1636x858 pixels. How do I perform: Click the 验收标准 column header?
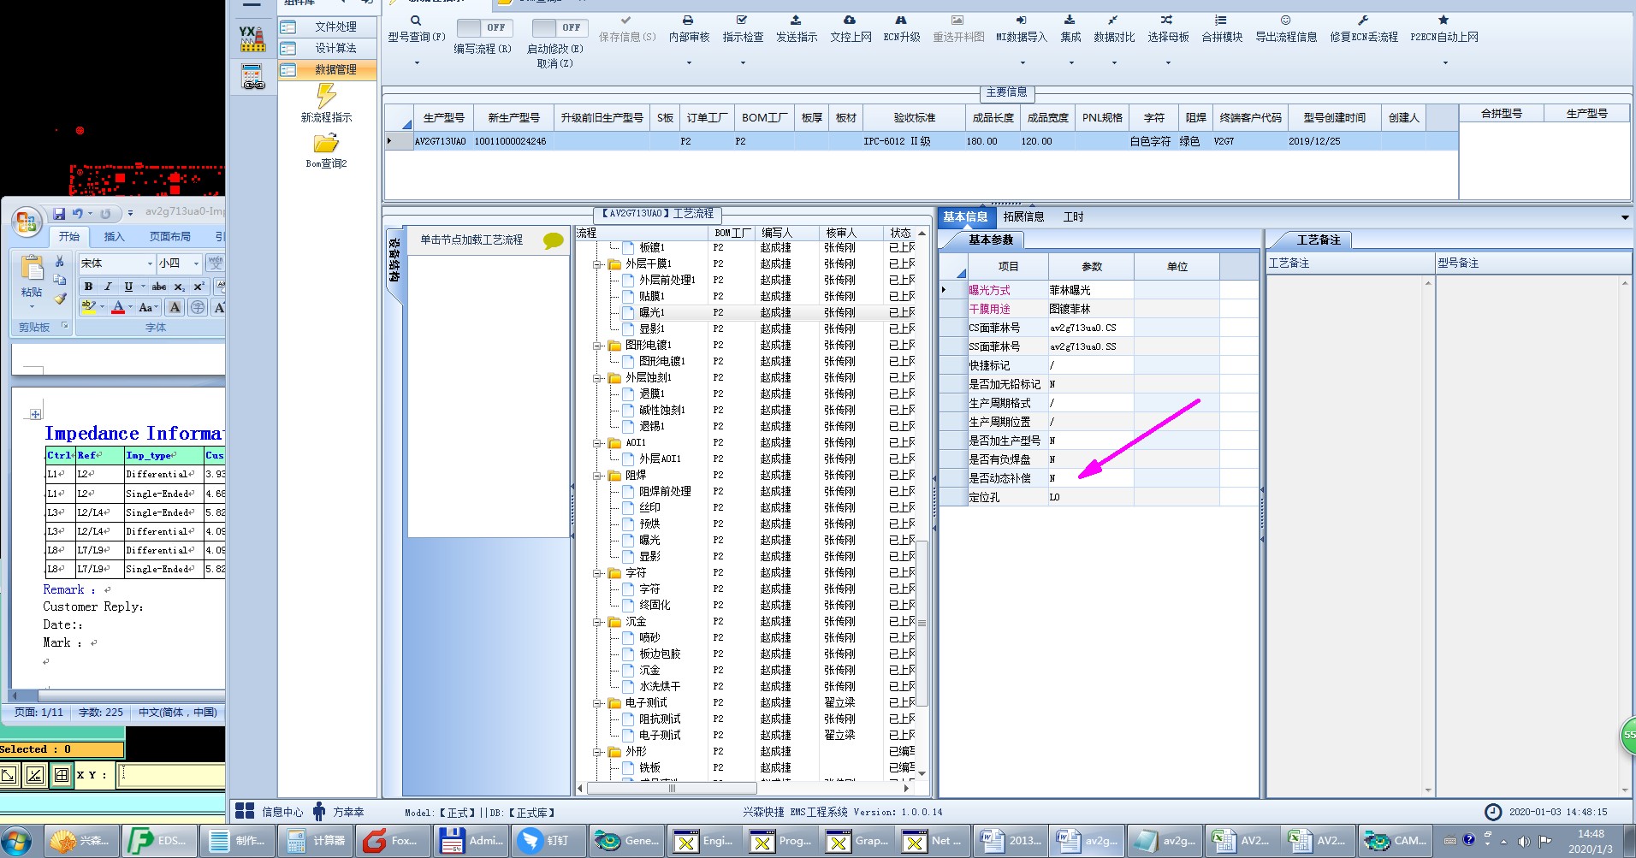[x=915, y=118]
